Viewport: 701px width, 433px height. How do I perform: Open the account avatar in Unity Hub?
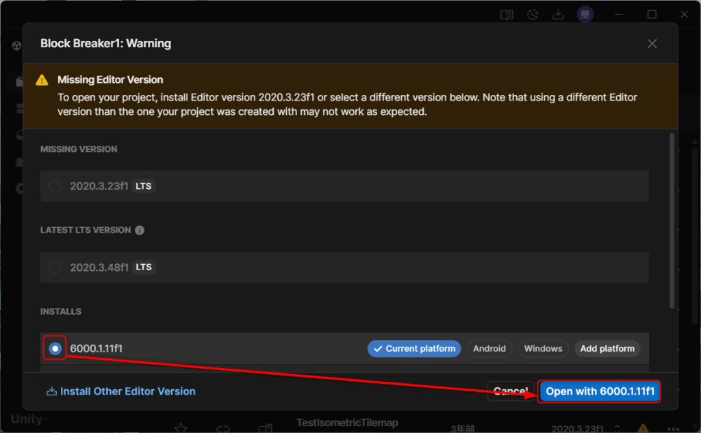click(x=585, y=14)
